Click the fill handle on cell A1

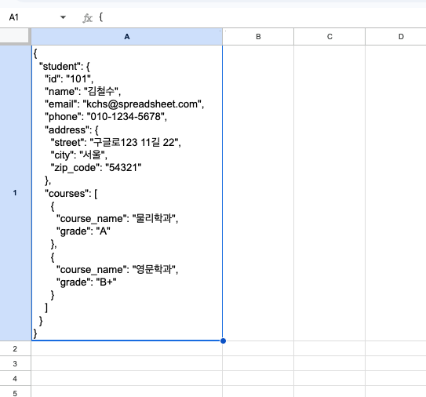[x=223, y=341]
